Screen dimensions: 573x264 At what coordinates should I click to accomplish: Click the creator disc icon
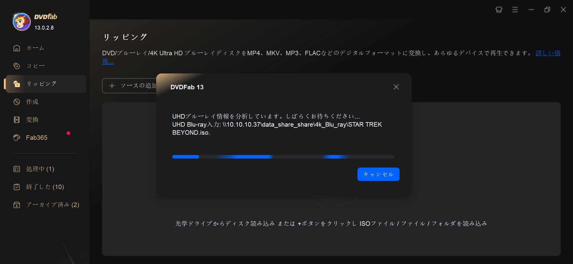click(x=17, y=102)
